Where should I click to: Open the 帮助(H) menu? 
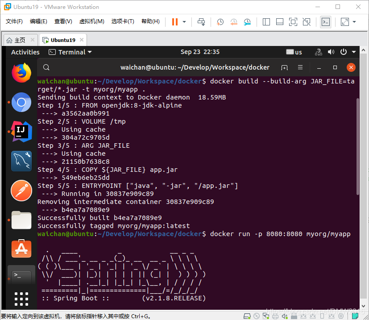pos(150,21)
